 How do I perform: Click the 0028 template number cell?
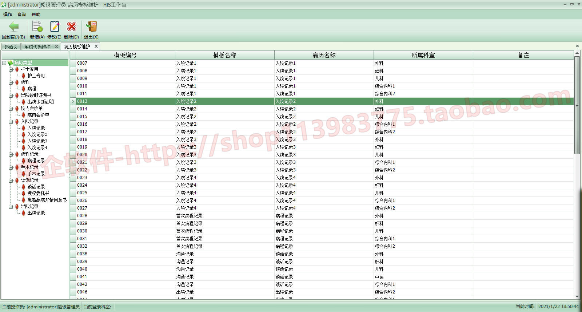(x=125, y=216)
